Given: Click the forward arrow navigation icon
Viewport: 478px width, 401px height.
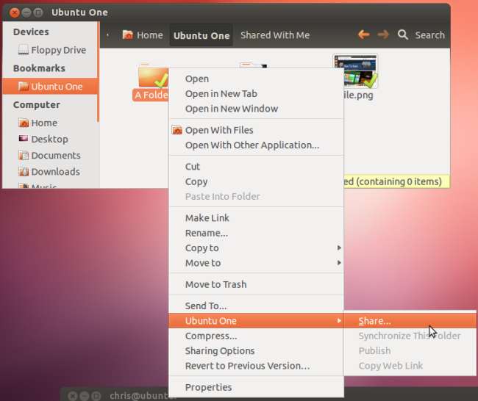Looking at the screenshot, I should coord(383,35).
